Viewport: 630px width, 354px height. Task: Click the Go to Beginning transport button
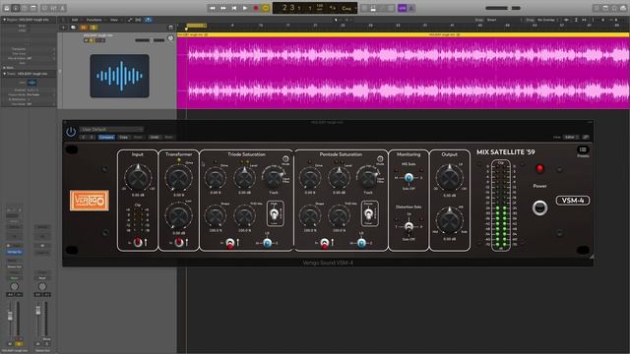(x=234, y=8)
